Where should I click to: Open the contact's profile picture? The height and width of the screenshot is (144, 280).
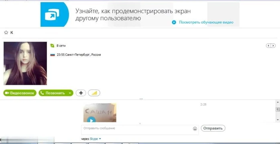coord(25,63)
